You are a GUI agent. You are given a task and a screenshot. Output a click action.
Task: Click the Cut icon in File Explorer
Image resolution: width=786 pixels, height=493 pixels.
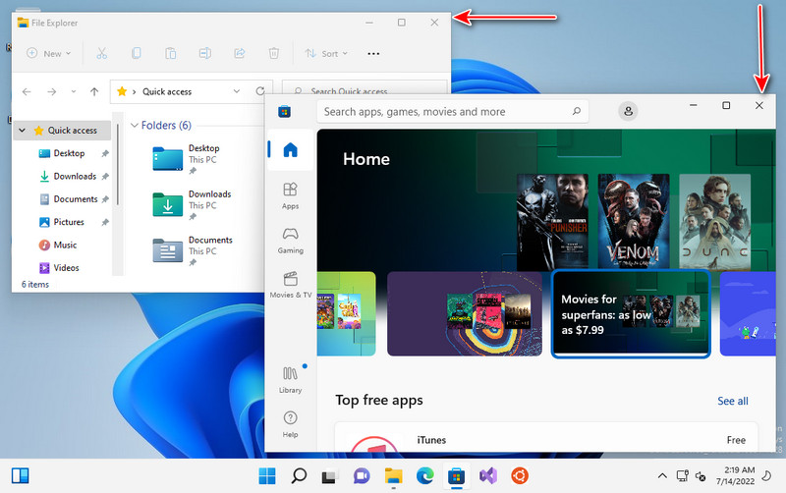(102, 53)
